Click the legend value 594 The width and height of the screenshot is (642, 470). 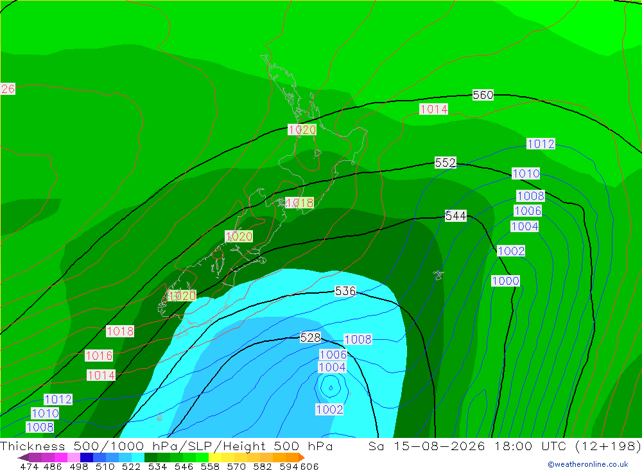pos(289,466)
